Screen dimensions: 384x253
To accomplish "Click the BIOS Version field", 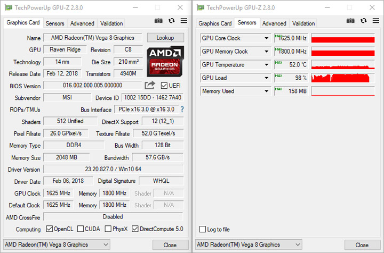I will click(93, 86).
